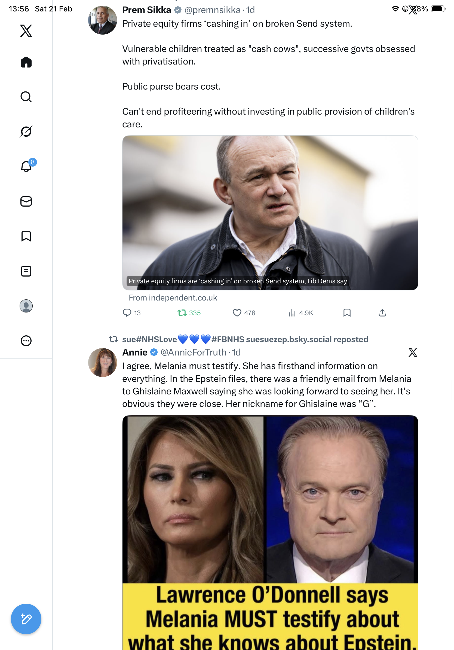The width and height of the screenshot is (454, 650).
Task: Compose a new post
Action: pyautogui.click(x=26, y=619)
